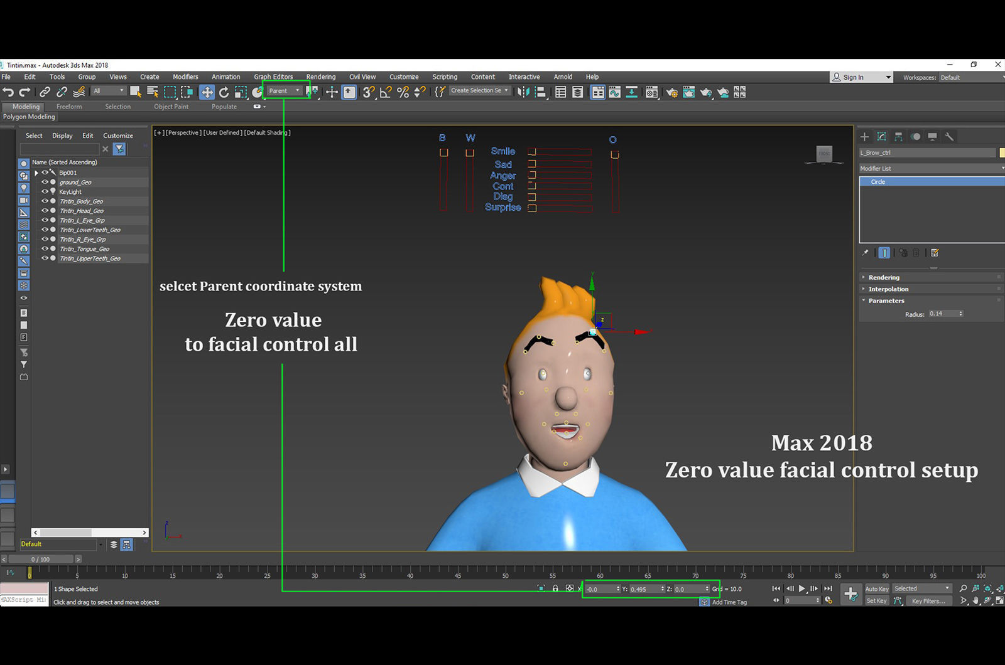Toggle visibility of Tintin_L_Eye_Grp
The height and width of the screenshot is (665, 1005).
pyautogui.click(x=45, y=220)
